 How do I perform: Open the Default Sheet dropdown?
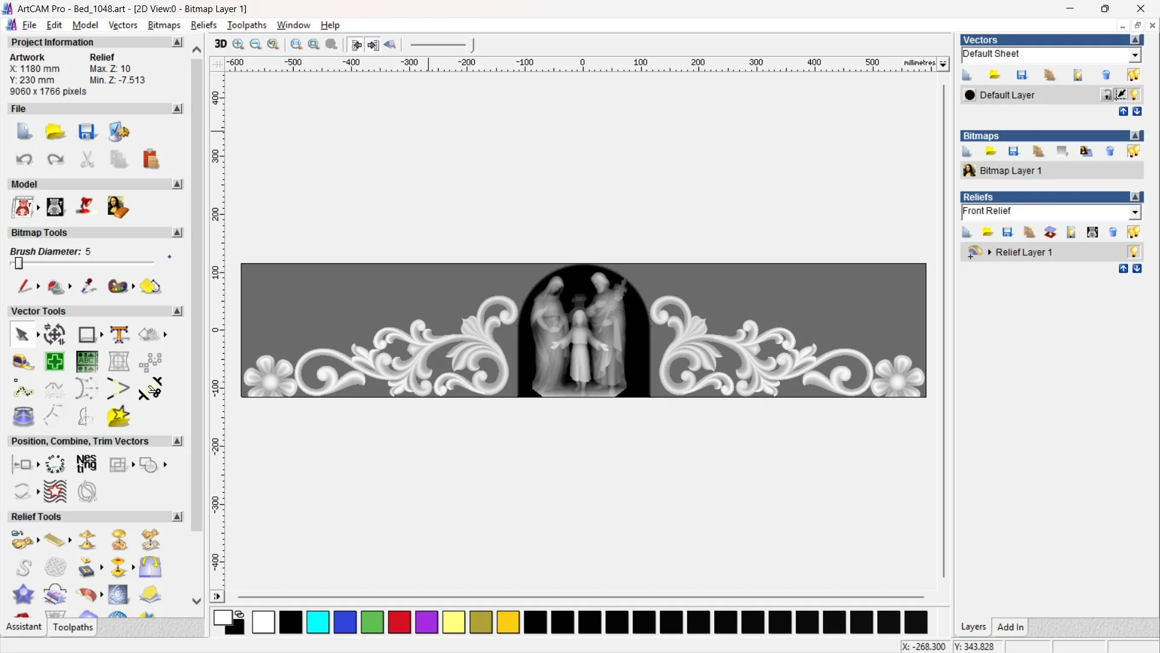tap(1135, 55)
